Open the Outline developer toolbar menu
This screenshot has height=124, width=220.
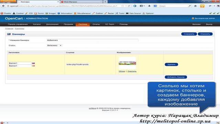(x=98, y=13)
